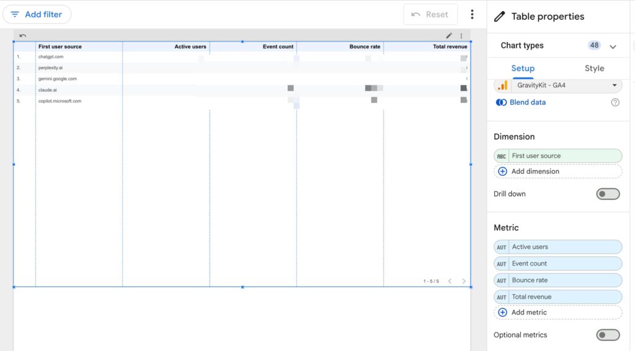Sort by the Total revenue column header

450,46
